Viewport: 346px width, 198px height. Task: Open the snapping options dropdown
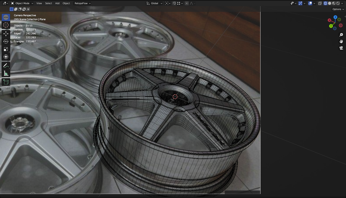click(180, 3)
